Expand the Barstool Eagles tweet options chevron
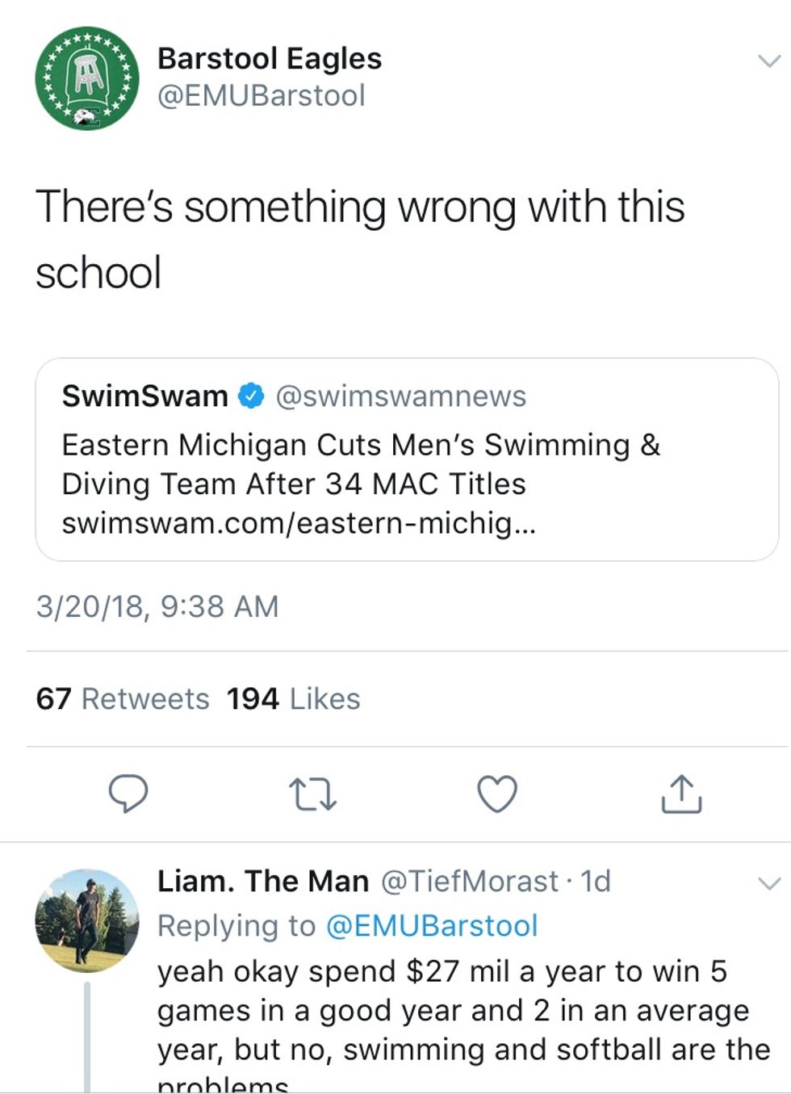 point(769,61)
